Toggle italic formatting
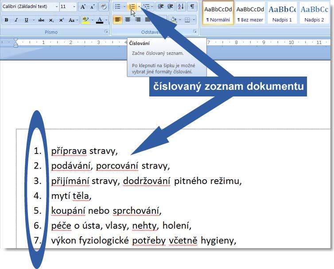 tap(16, 20)
